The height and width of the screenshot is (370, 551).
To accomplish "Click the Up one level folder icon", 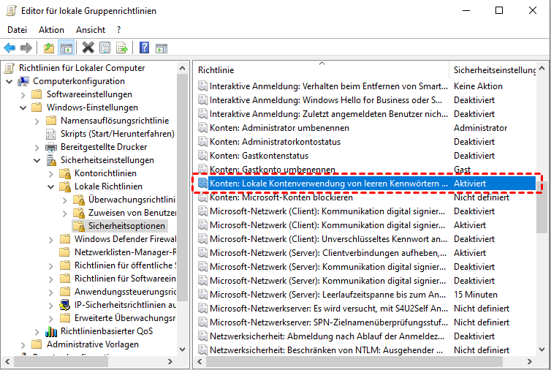I will point(49,48).
